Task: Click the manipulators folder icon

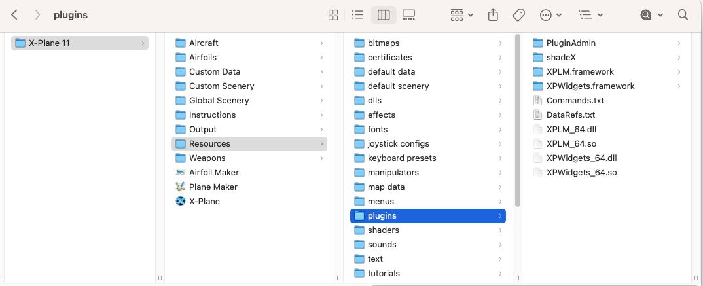Action: pyautogui.click(x=359, y=172)
